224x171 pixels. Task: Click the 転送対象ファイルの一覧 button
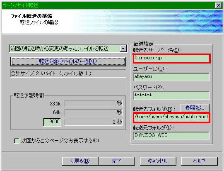pos(68,61)
